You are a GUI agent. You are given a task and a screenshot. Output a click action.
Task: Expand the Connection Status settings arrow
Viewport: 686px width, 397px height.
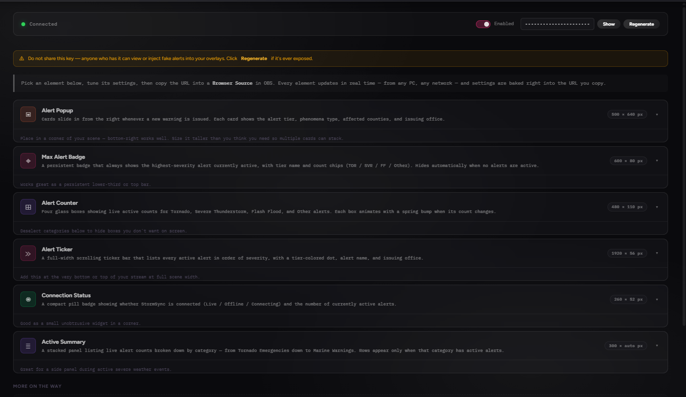657,300
